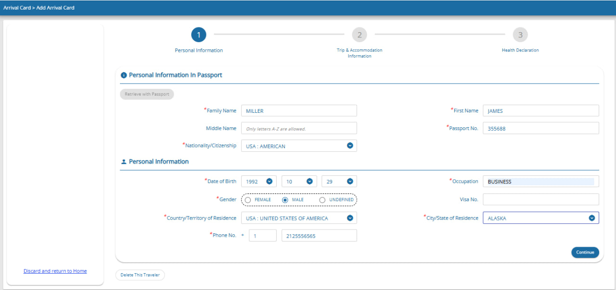Click the Delete This Traveler button
The image size is (616, 290).
[140, 275]
